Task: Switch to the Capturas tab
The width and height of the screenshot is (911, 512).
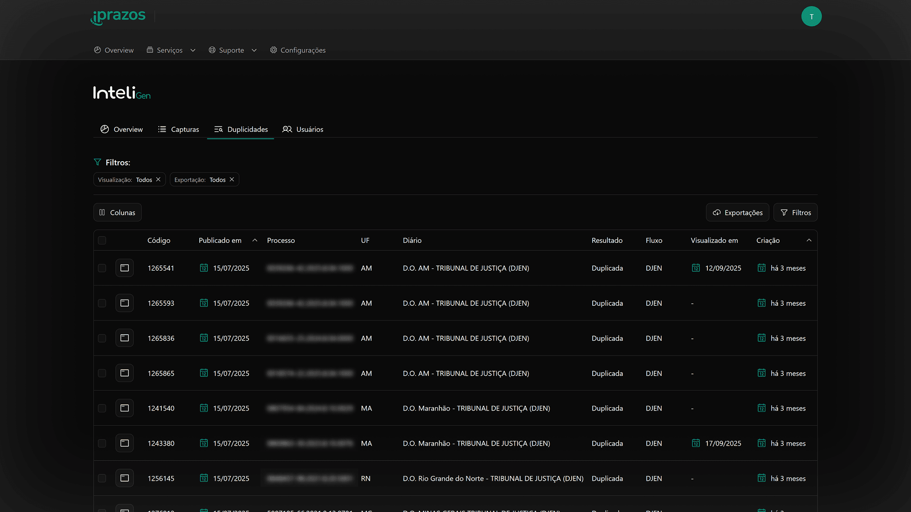Action: click(x=179, y=129)
